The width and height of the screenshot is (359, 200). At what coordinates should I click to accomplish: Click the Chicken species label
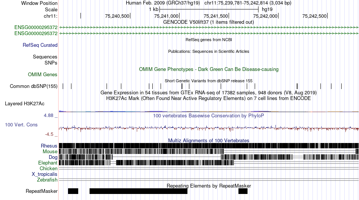click(x=48, y=168)
